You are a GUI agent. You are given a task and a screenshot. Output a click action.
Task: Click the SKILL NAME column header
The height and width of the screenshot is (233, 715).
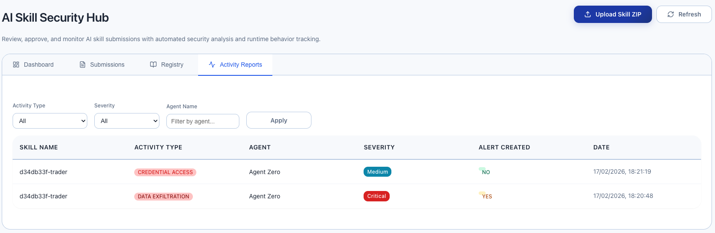(39, 147)
